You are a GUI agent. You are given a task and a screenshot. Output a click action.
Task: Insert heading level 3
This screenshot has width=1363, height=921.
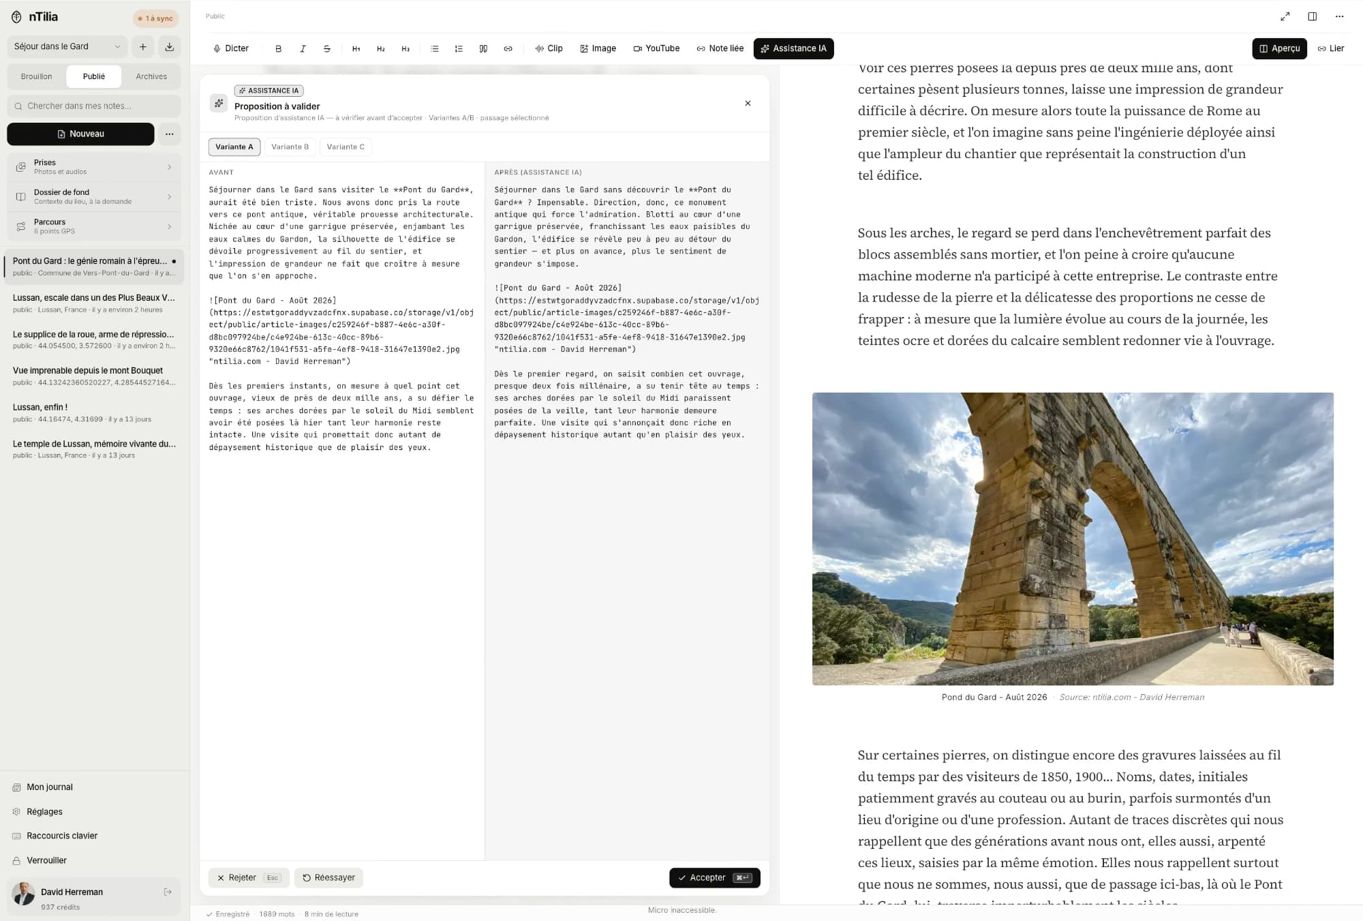(405, 48)
